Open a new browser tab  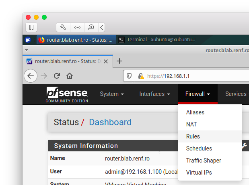coord(119,61)
